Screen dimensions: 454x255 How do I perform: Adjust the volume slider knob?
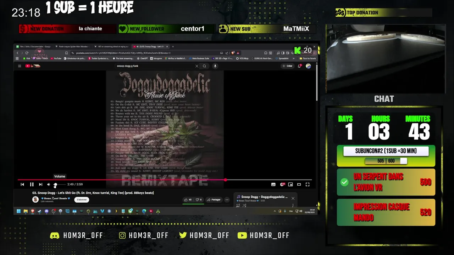[55, 185]
